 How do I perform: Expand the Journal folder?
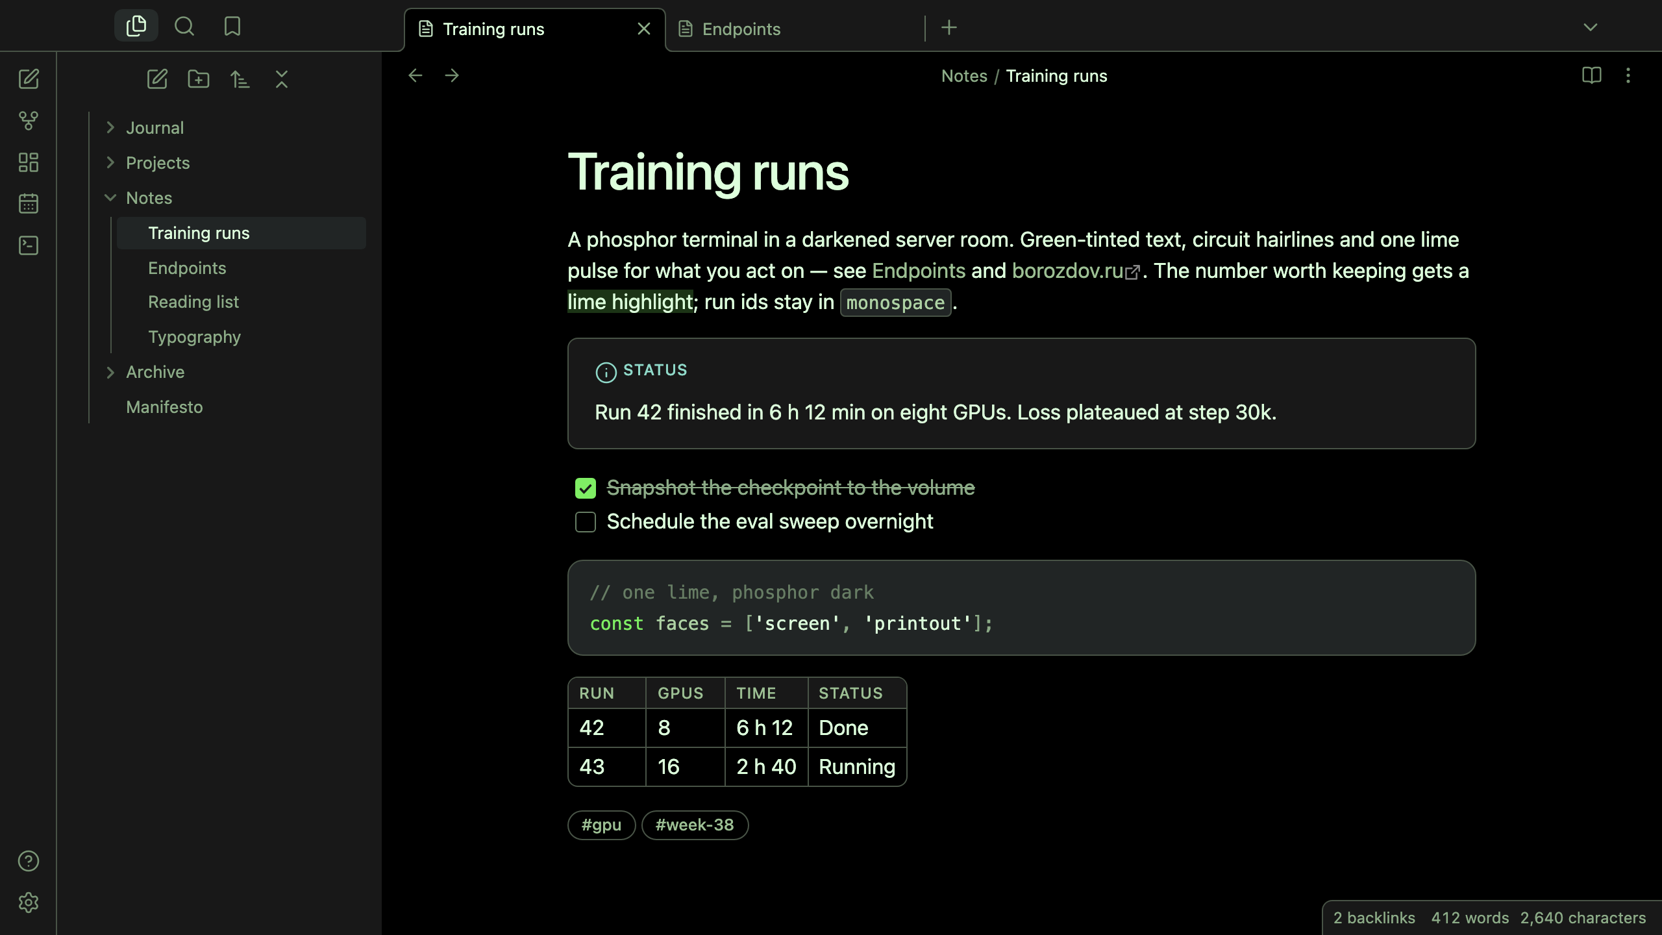(110, 127)
